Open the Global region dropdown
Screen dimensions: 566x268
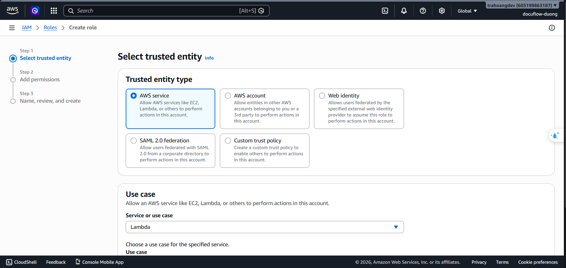click(x=467, y=11)
